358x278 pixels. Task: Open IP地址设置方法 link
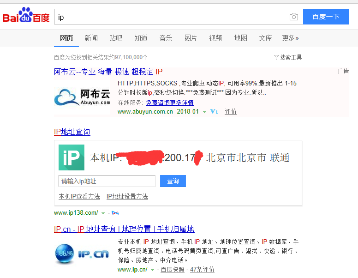(127, 196)
